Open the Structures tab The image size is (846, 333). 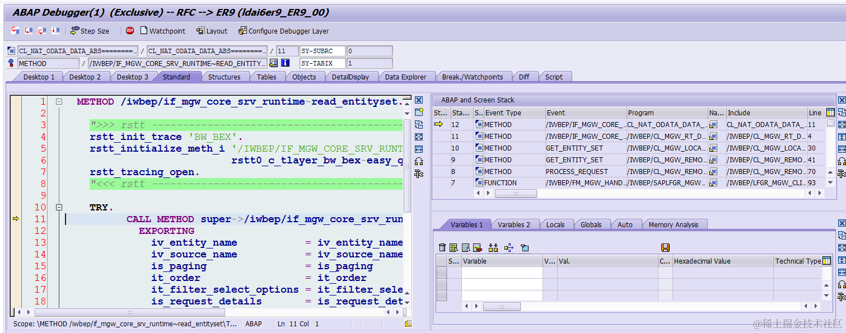(224, 77)
